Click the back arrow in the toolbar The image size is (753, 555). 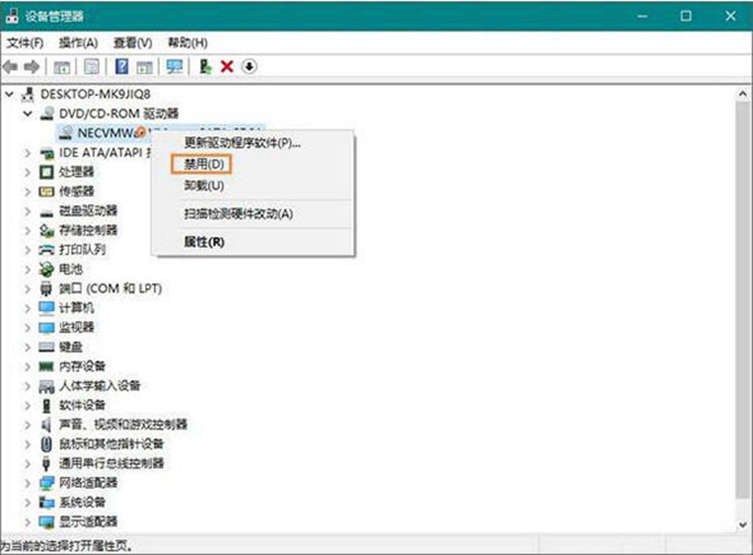[11, 67]
